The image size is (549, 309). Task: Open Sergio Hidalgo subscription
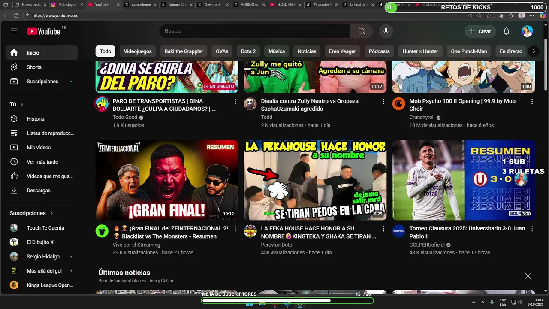(x=42, y=257)
